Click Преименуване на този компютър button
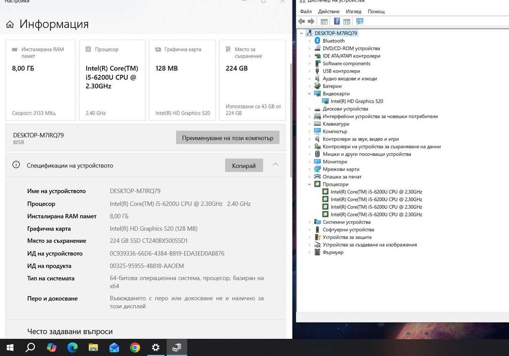Viewport: 509px width, 356px height. click(x=228, y=138)
